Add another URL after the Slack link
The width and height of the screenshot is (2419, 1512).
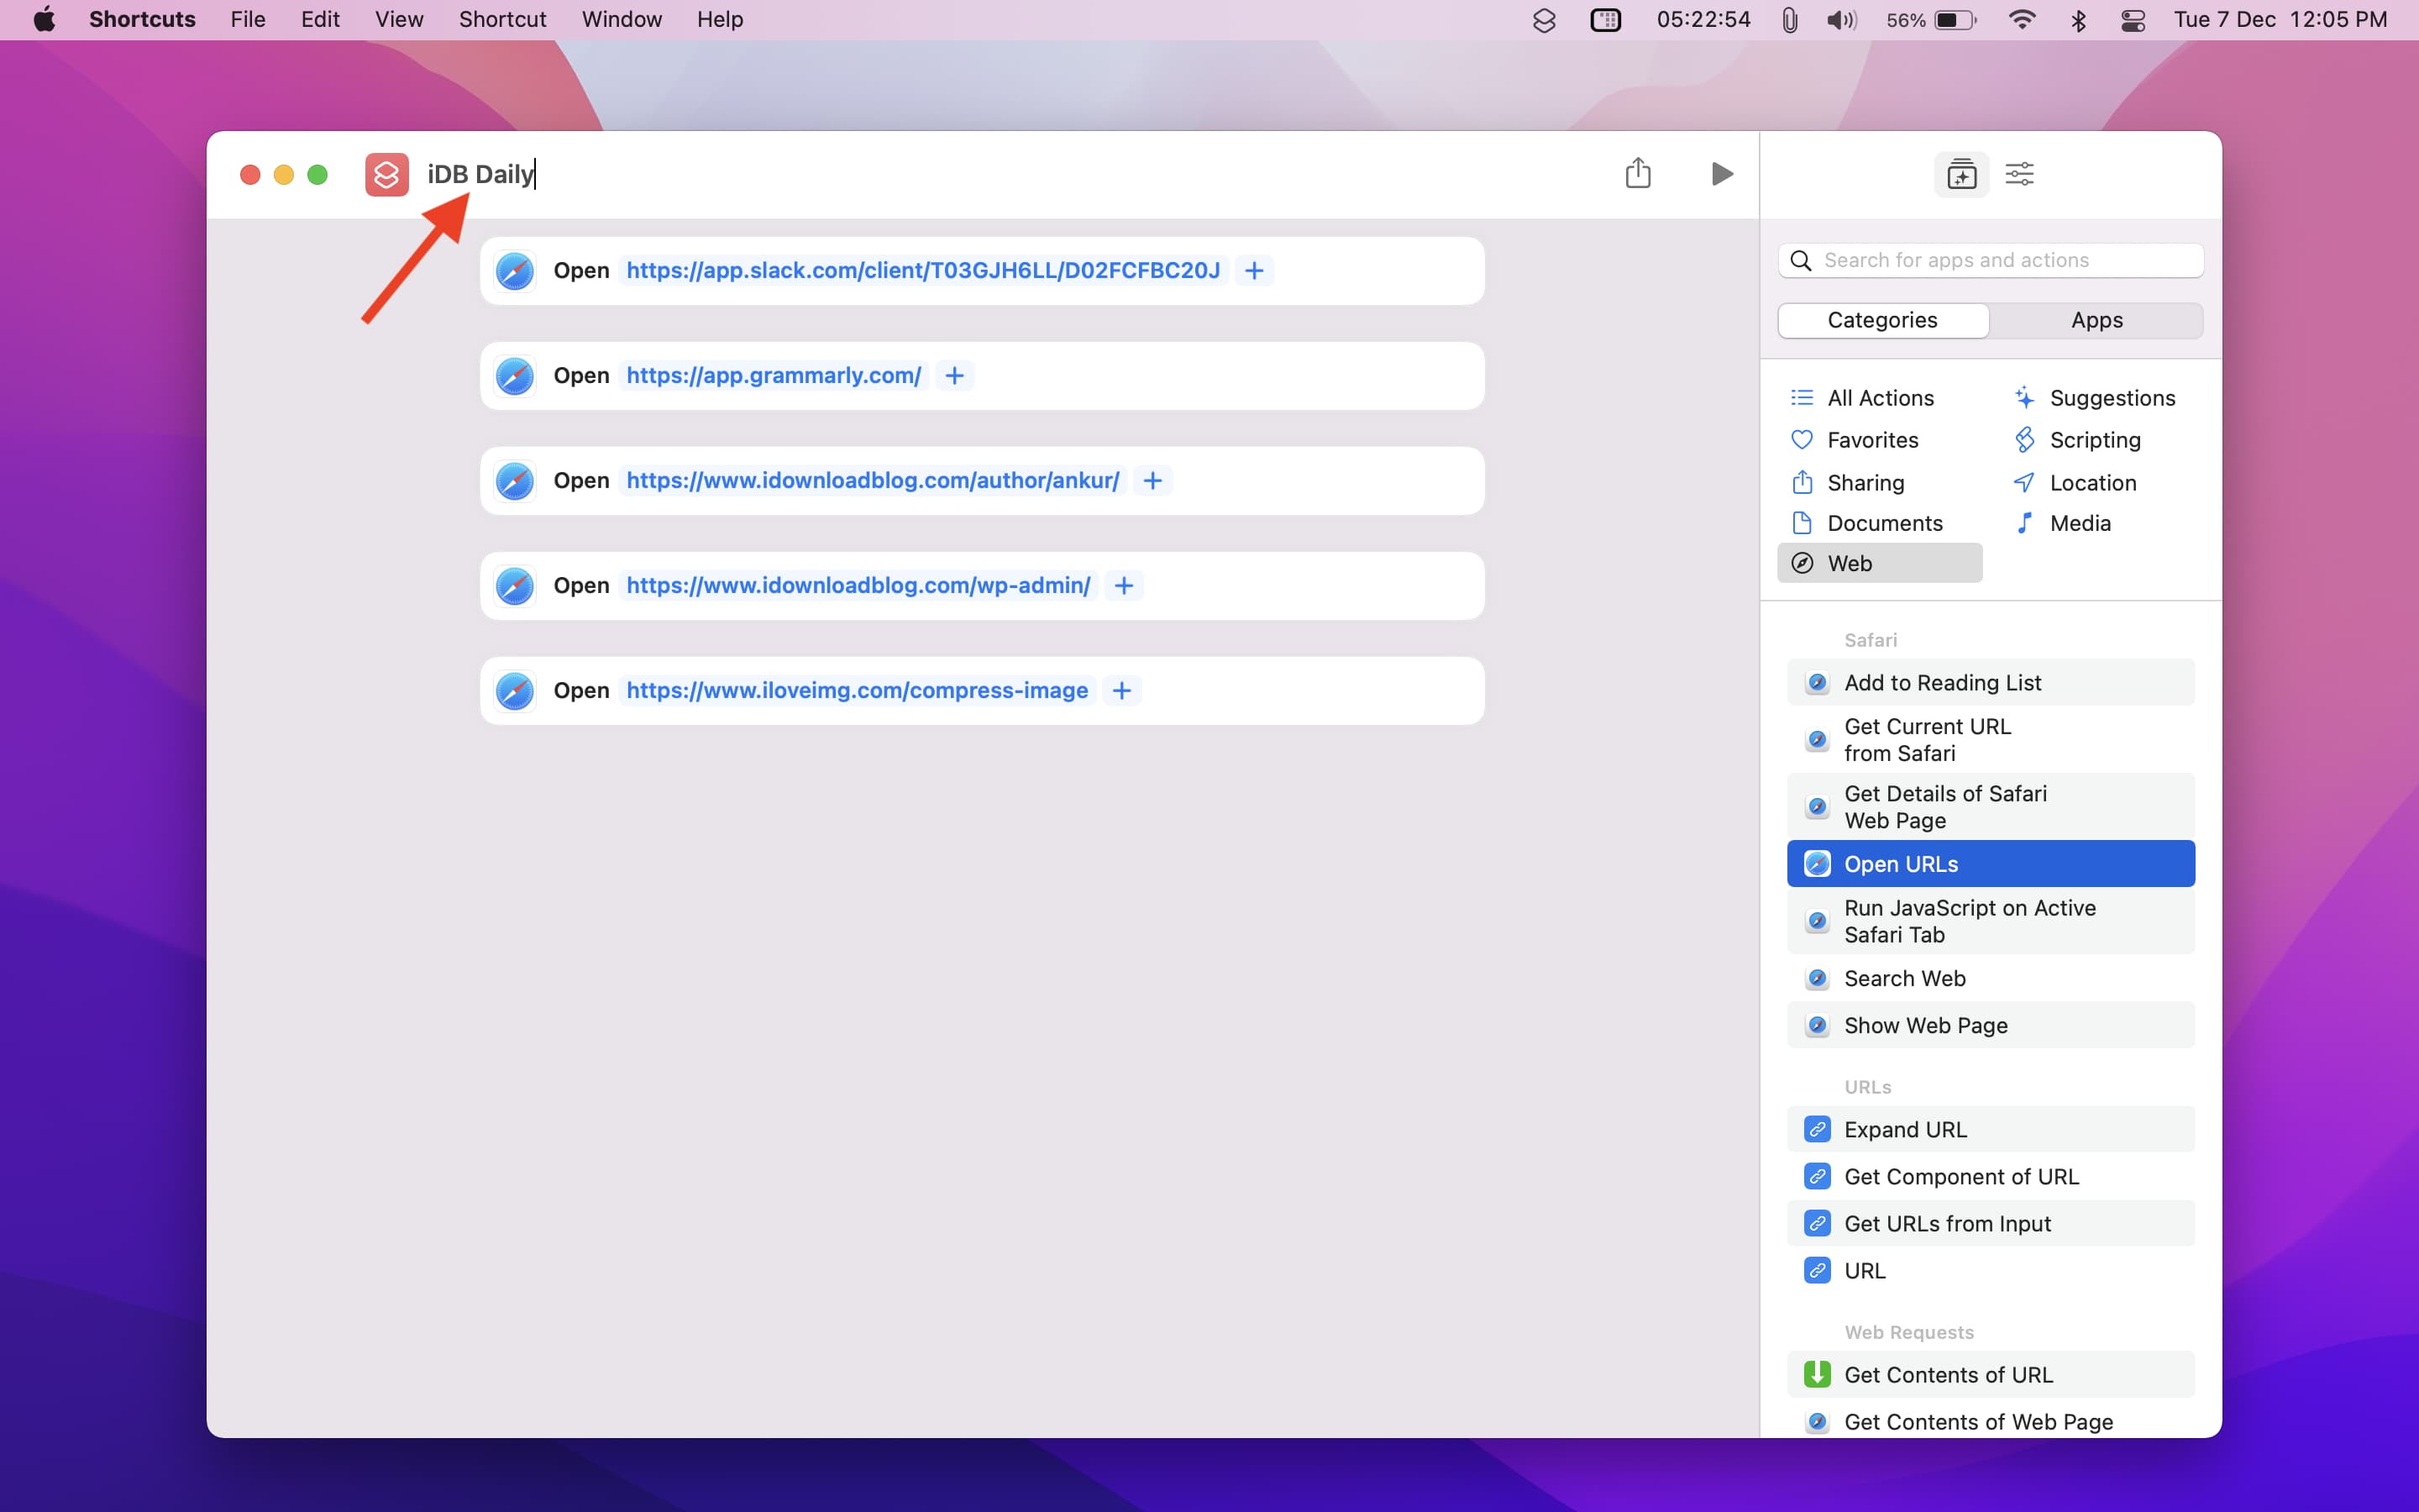[x=1253, y=270]
